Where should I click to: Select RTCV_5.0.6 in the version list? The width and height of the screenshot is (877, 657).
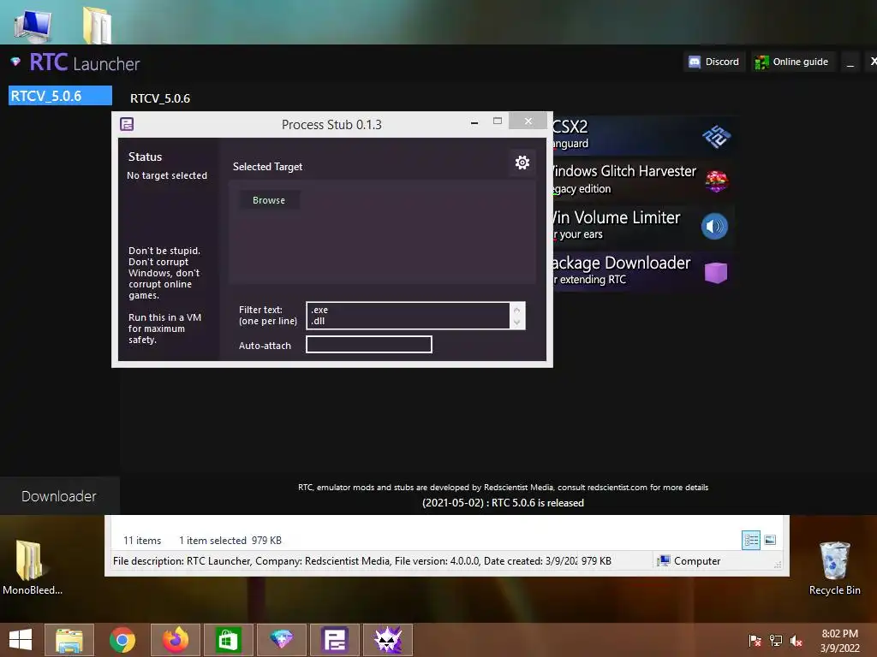point(61,96)
